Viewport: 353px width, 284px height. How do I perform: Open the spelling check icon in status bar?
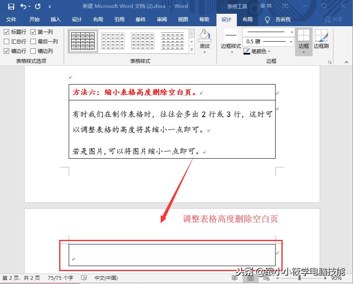tap(85, 277)
